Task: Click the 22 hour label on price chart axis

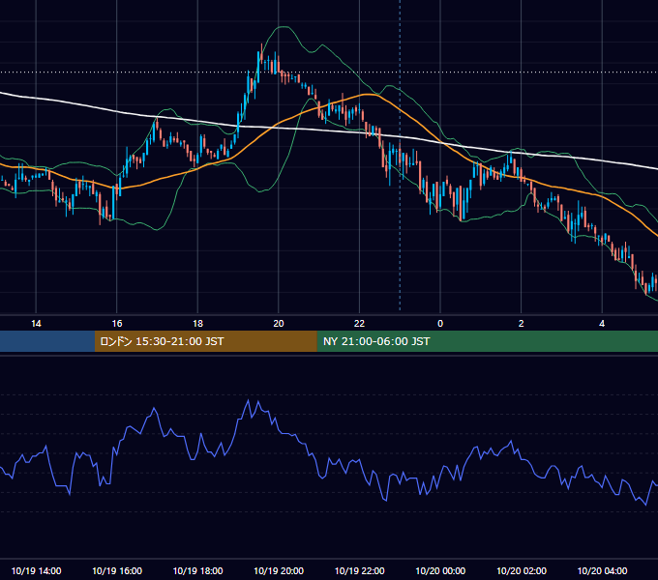Action: click(x=359, y=324)
